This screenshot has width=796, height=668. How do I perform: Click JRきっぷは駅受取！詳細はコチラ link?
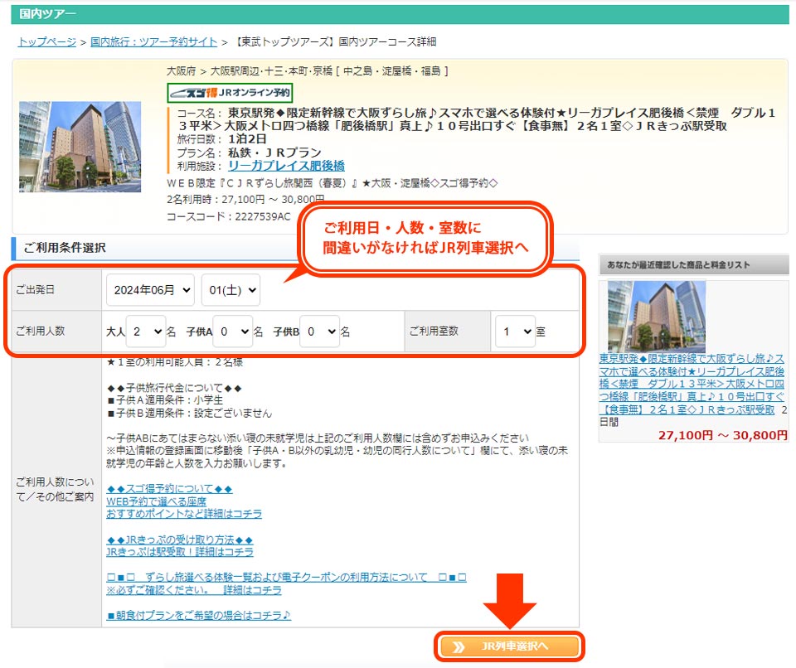[179, 551]
